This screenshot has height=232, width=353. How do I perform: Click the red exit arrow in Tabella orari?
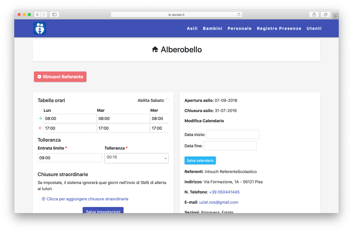[40, 128]
